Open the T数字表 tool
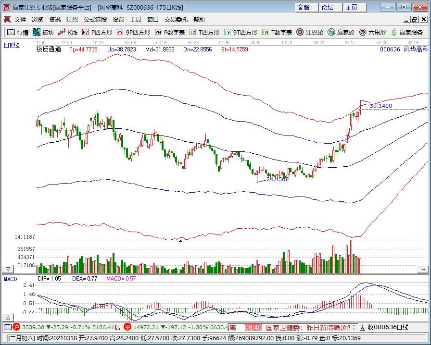This screenshot has height=345, width=431. click(x=277, y=32)
